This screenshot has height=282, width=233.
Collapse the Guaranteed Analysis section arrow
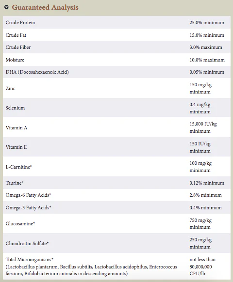coord(6,7)
